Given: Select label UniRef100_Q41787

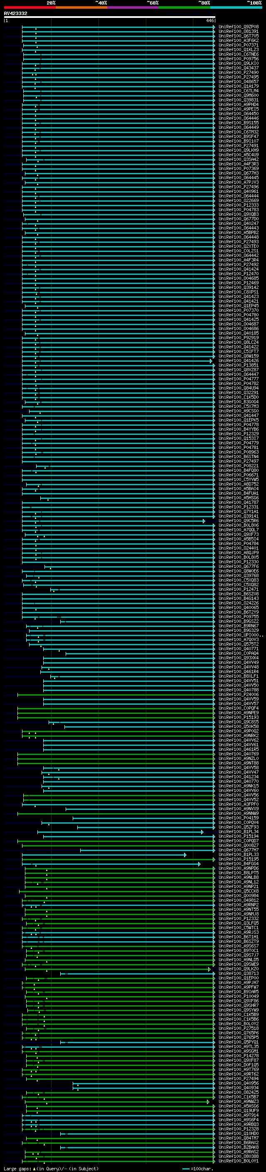Looking at the screenshot, I should [x=238, y=502].
